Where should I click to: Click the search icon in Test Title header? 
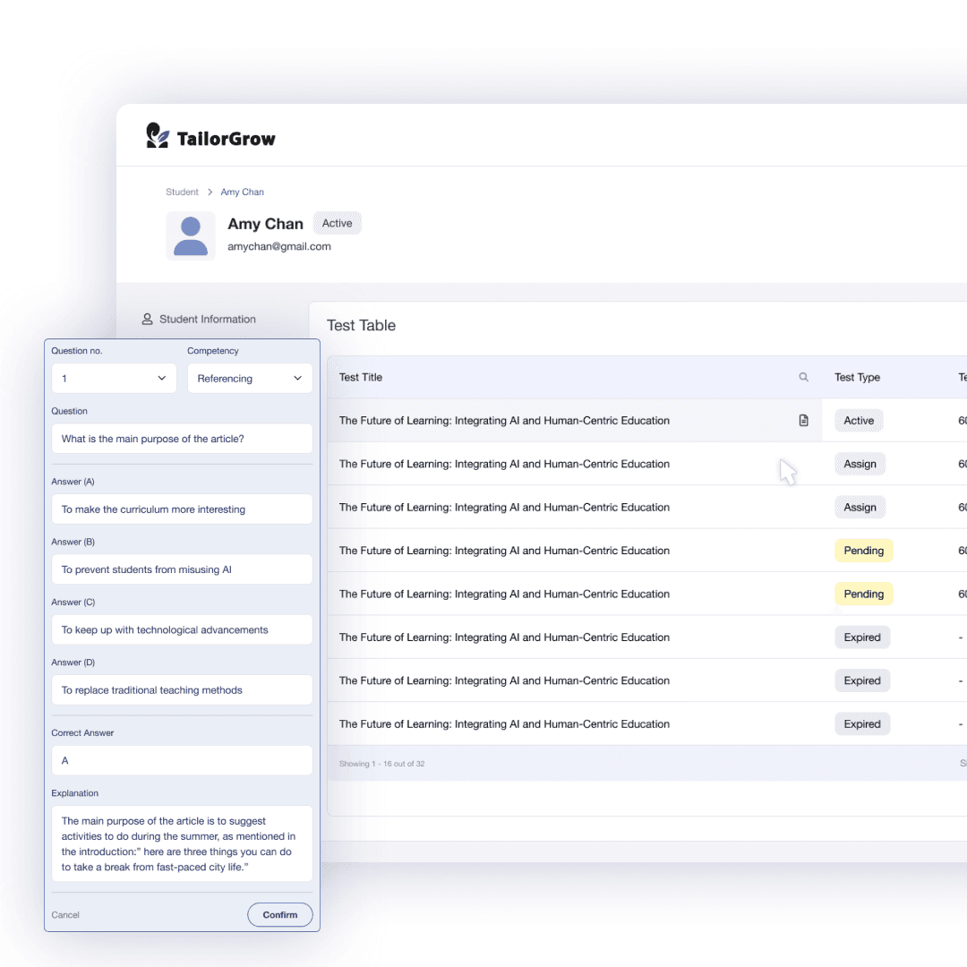[803, 377]
